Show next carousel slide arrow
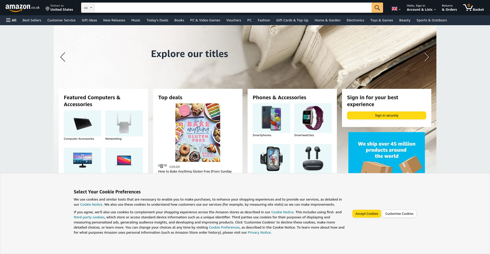490x254 pixels. 426,57
